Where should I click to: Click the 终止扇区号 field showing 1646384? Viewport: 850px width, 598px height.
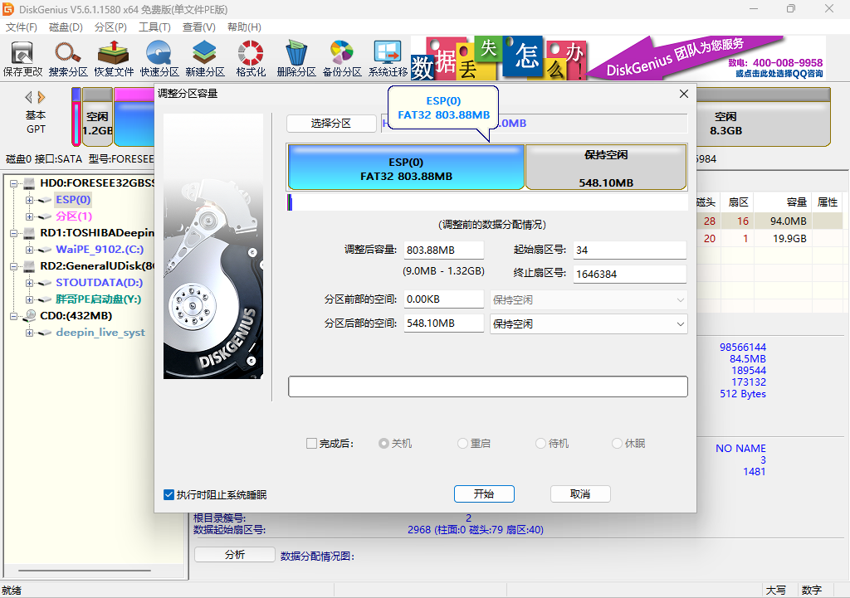pos(630,274)
